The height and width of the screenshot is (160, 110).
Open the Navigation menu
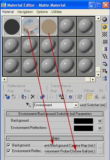tap(25, 12)
